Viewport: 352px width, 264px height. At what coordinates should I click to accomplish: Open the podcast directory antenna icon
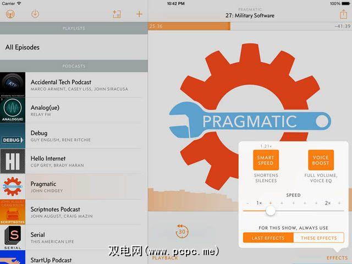tap(10, 14)
